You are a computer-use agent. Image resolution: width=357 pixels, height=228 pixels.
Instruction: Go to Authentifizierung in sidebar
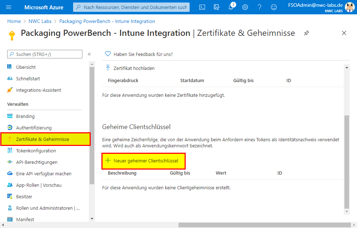tap(34, 128)
